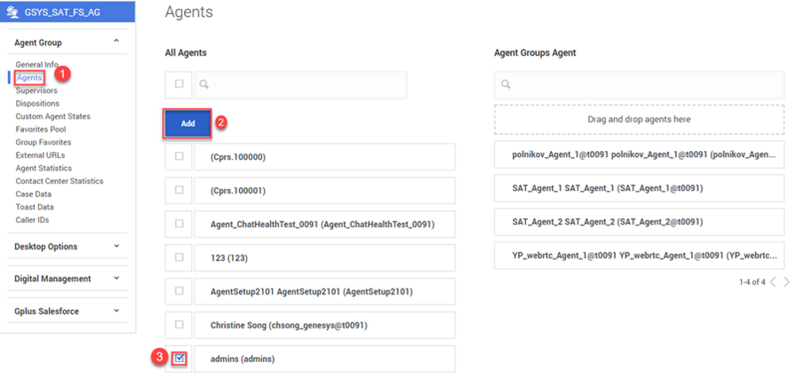Select the GSYS_SAT_FS_AG header
797x379 pixels.
tap(68, 12)
